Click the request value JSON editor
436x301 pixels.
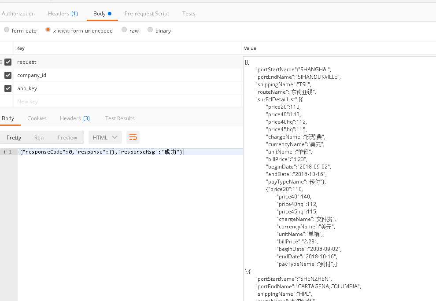pyautogui.click(x=340, y=178)
